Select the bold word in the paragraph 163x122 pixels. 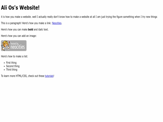(30, 30)
